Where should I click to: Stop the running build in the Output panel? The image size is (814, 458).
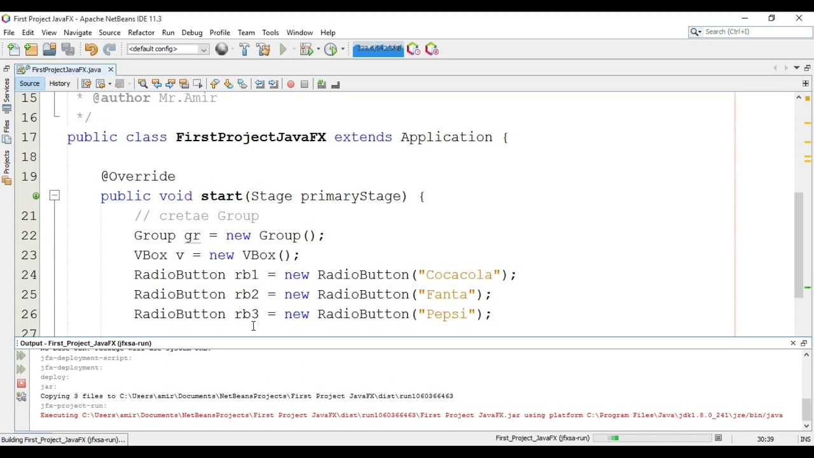21,384
